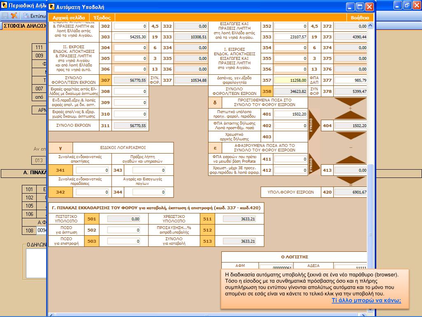Click the grayed-out save diskette icon
Viewport: 422px width, 317px height.
[x=5, y=16]
